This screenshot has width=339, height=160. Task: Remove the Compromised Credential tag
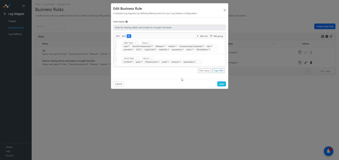coord(203,46)
